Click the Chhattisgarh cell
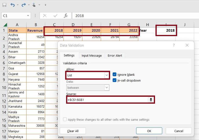199x140 pixels. 17,63
